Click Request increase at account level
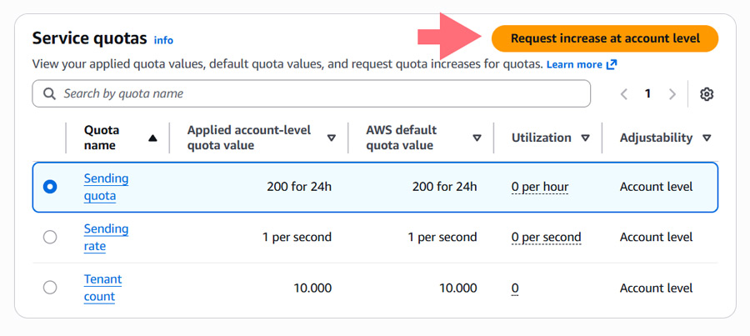This screenshot has height=336, width=750. click(x=605, y=38)
